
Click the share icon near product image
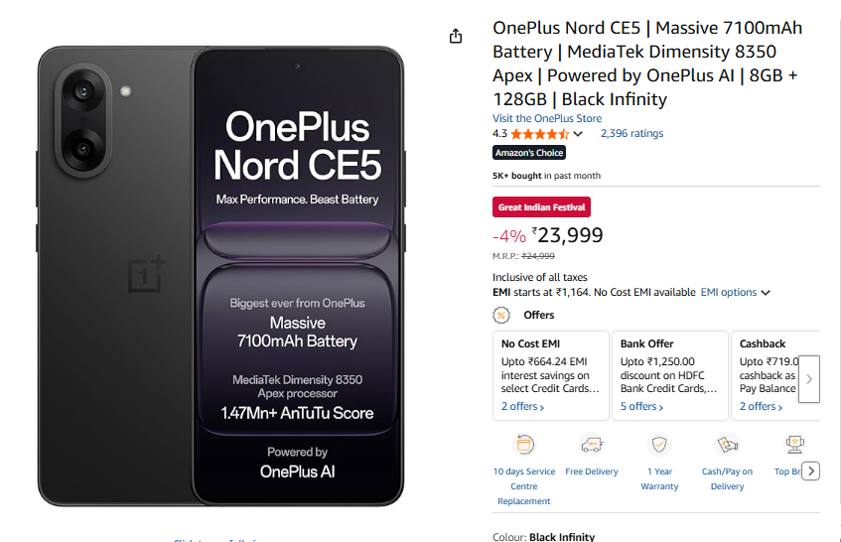tap(456, 36)
